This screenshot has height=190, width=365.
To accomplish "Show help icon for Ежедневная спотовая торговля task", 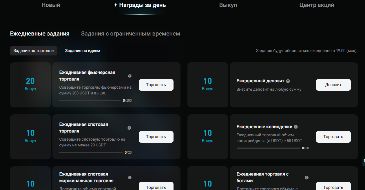I will click(x=129, y=128).
